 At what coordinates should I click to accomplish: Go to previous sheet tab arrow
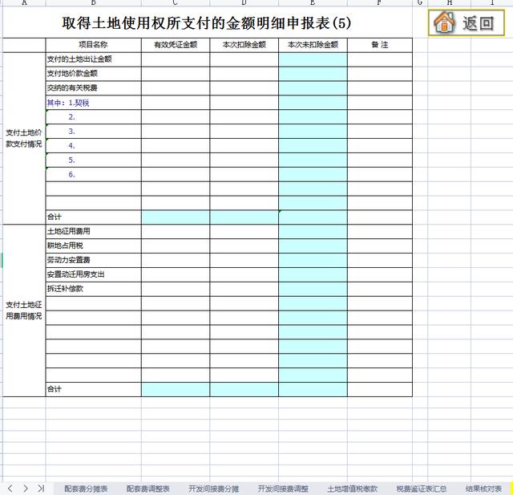pyautogui.click(x=10, y=489)
